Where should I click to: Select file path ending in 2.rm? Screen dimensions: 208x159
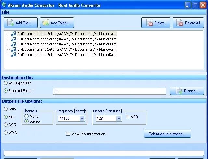click(67, 39)
